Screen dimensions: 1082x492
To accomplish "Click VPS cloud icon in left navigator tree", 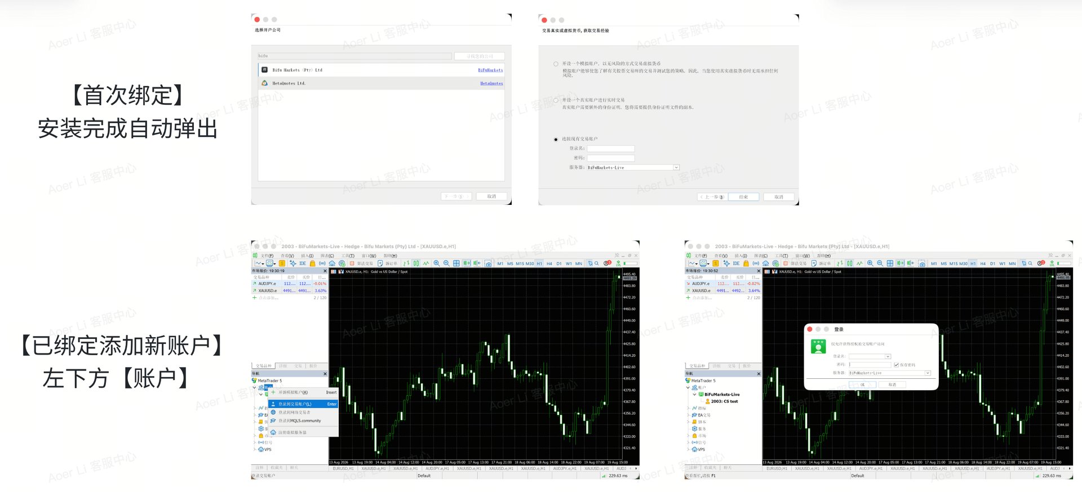I will [x=261, y=449].
